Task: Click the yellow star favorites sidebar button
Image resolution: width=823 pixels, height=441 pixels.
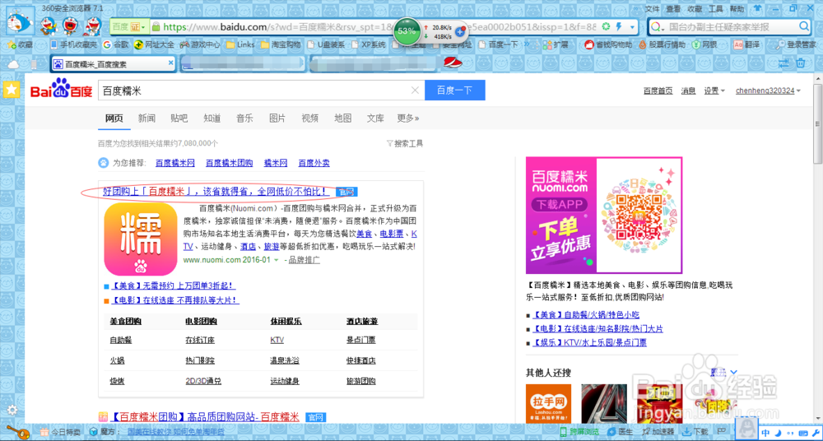Action: [x=12, y=90]
